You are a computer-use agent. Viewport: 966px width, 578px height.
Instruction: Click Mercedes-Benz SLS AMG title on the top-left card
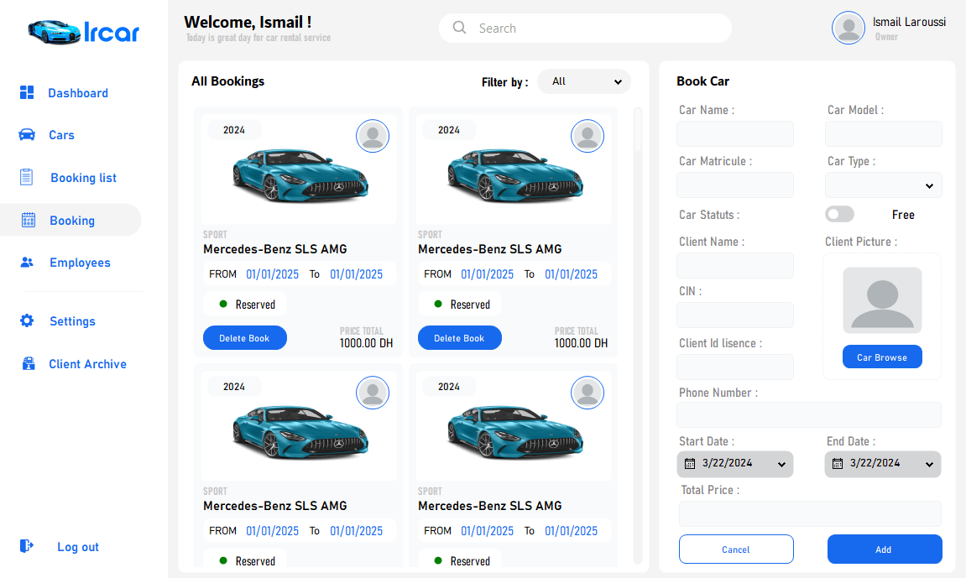click(274, 249)
